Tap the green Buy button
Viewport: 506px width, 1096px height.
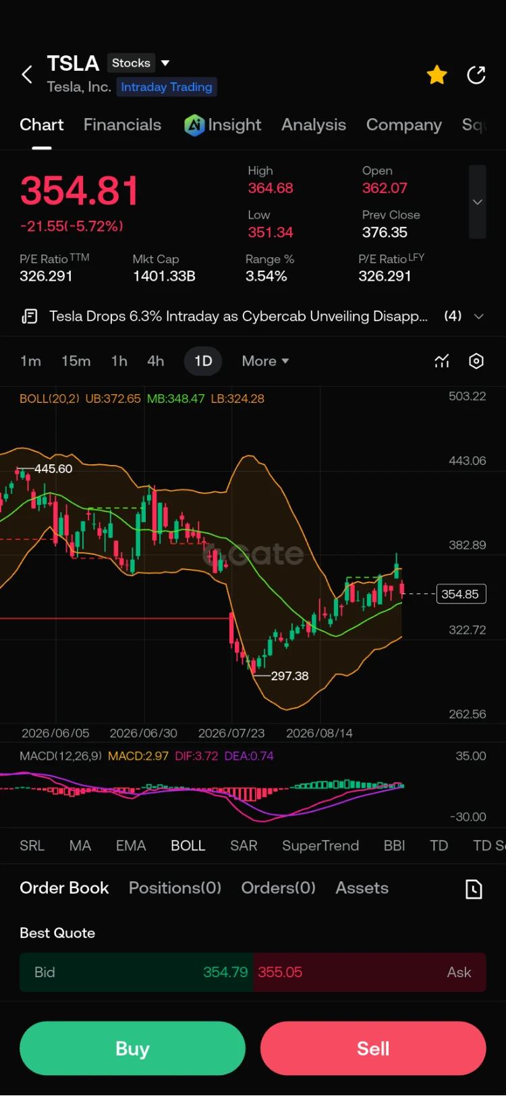[132, 1048]
